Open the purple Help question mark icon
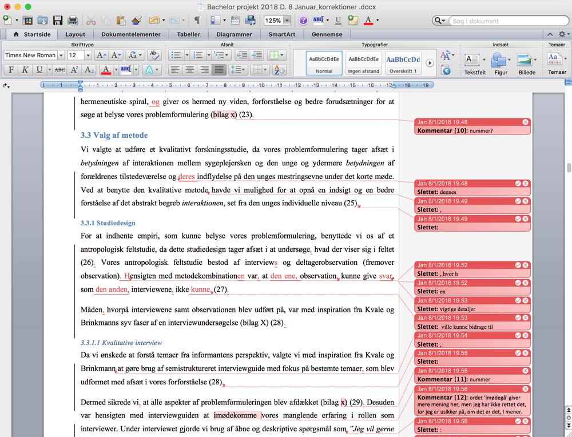The image size is (572, 437). [x=303, y=21]
